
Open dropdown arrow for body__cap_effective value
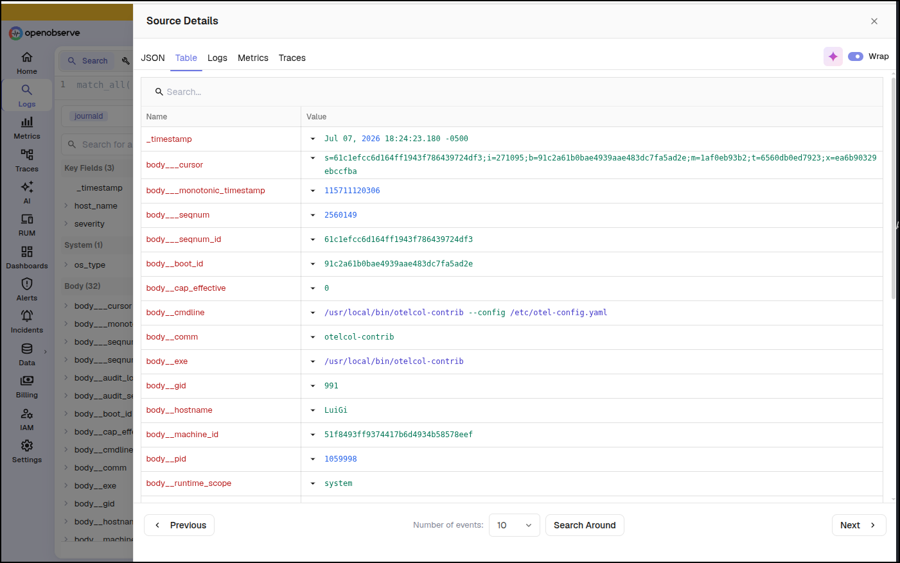pos(313,288)
